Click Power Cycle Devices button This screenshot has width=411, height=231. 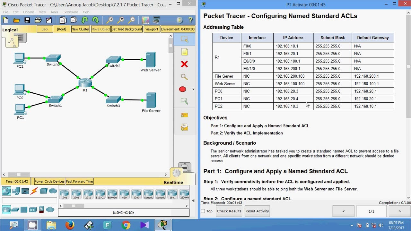[x=49, y=181]
